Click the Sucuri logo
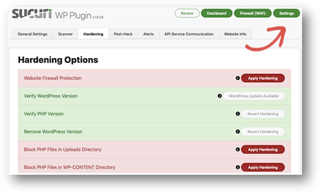The height and width of the screenshot is (193, 321). point(32,14)
